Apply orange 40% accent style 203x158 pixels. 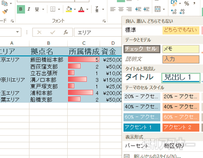[x=181, y=107]
